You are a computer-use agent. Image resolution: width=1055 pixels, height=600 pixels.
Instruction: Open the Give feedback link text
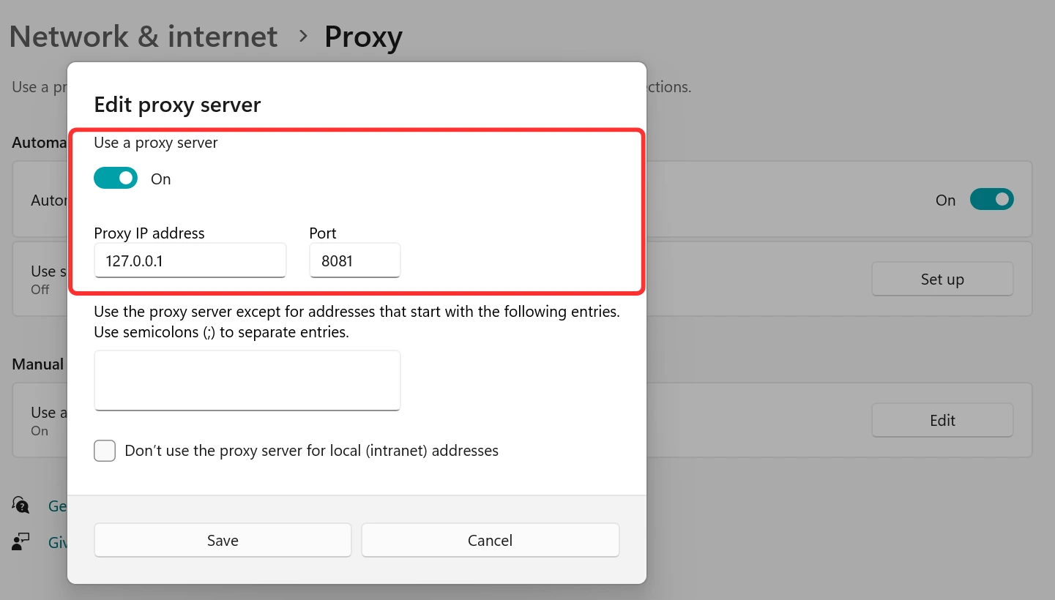(57, 542)
